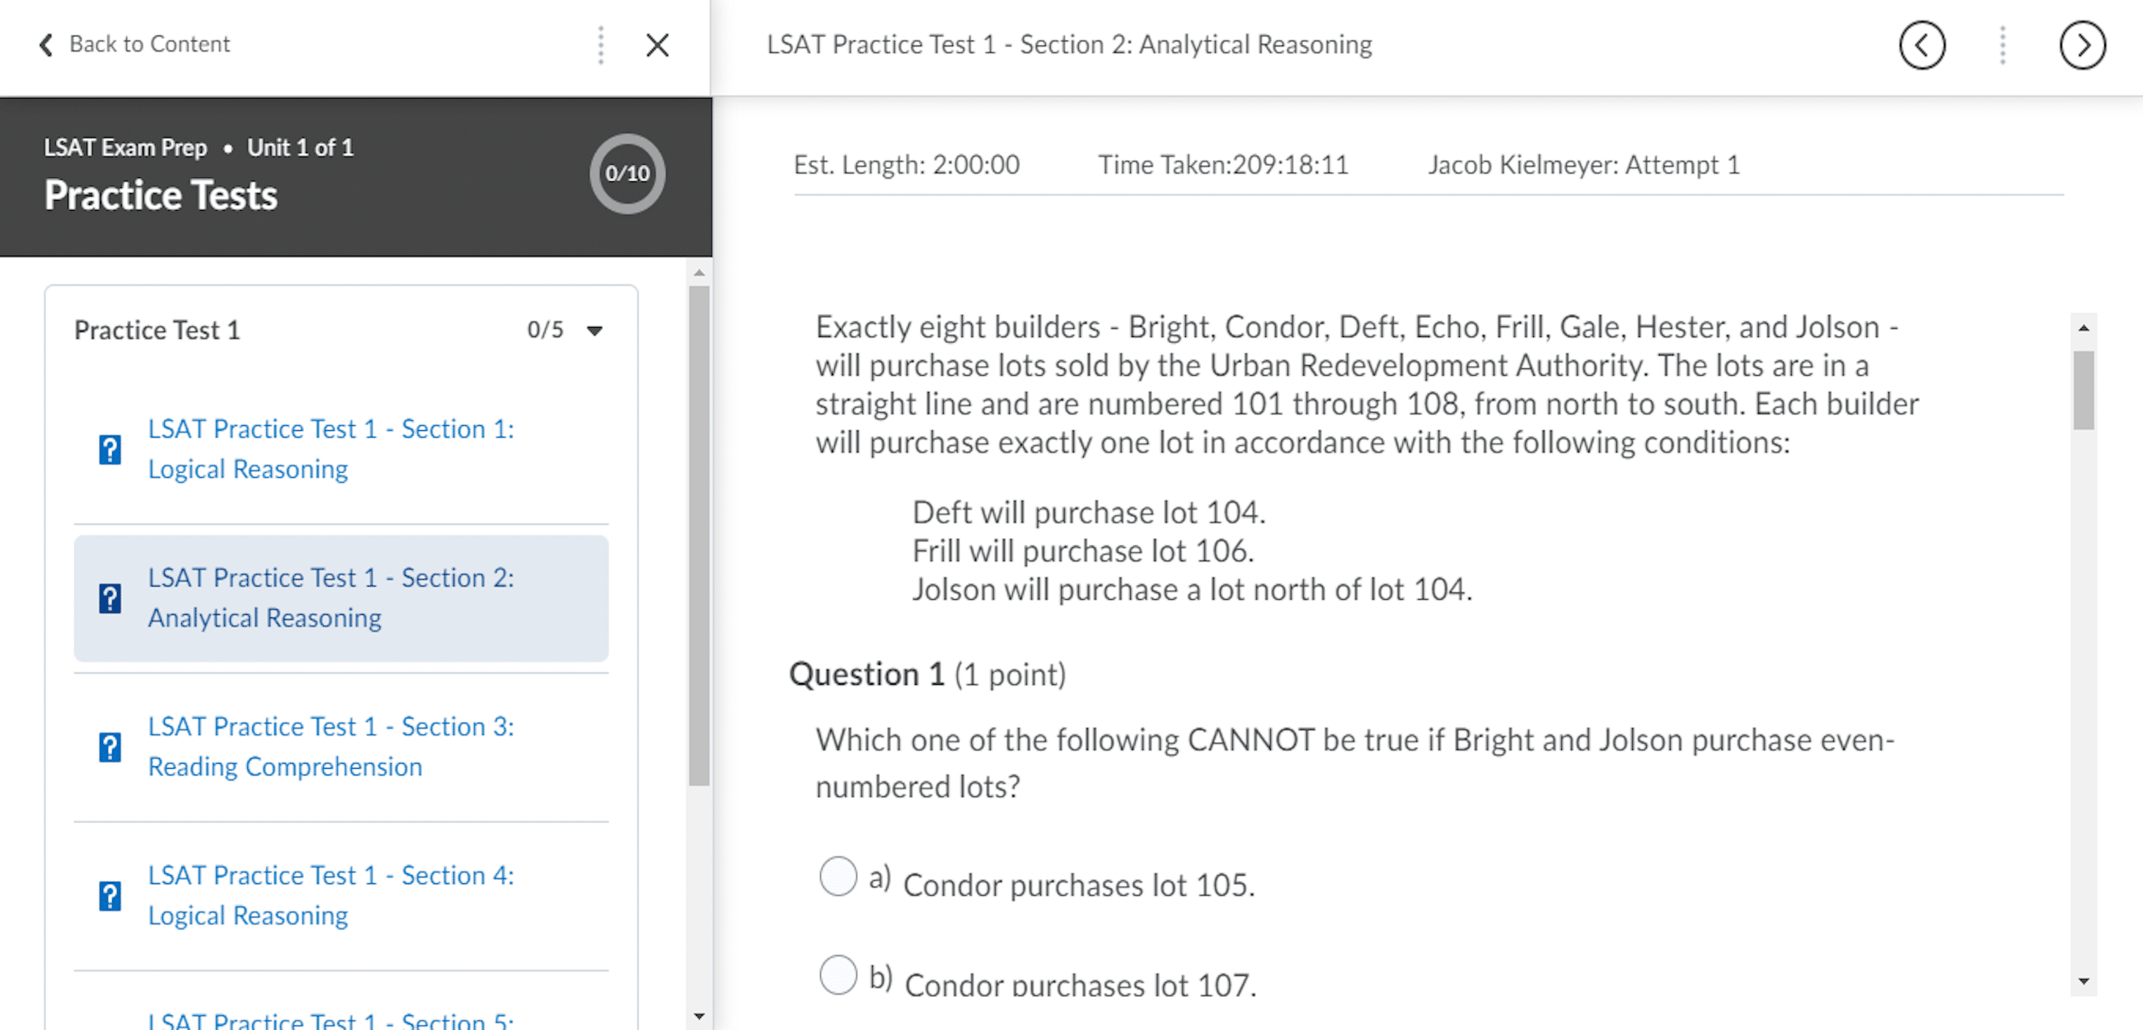Close the sidebar with the X button
Image resolution: width=2143 pixels, height=1030 pixels.
657,46
